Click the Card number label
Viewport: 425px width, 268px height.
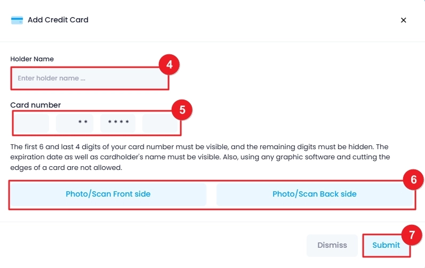click(36, 105)
